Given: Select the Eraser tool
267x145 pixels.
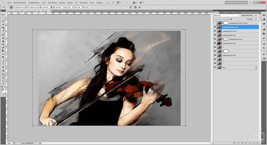Looking at the screenshot, I should coord(3,48).
